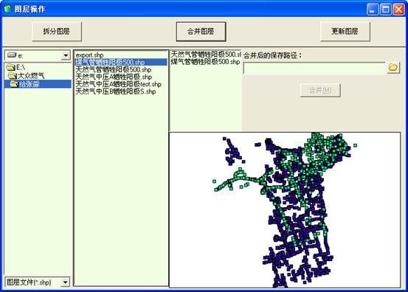Close the 图层操作 window
This screenshot has width=408, height=292.
point(398,10)
